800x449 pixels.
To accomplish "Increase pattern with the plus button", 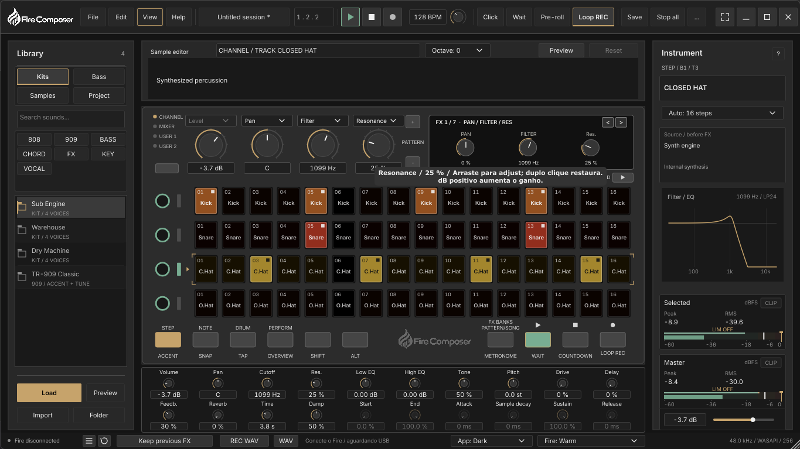I will pyautogui.click(x=413, y=122).
